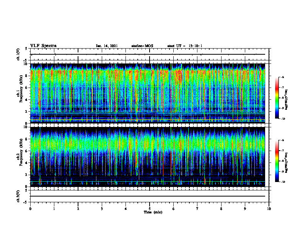The image size is (303, 234).
Task: Click the "-6" value on the ch.1 colorbar
Action: (282, 77)
